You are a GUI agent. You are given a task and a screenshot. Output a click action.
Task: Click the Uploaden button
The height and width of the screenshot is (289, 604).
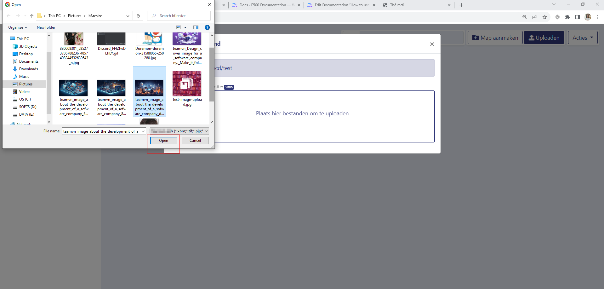tap(544, 38)
